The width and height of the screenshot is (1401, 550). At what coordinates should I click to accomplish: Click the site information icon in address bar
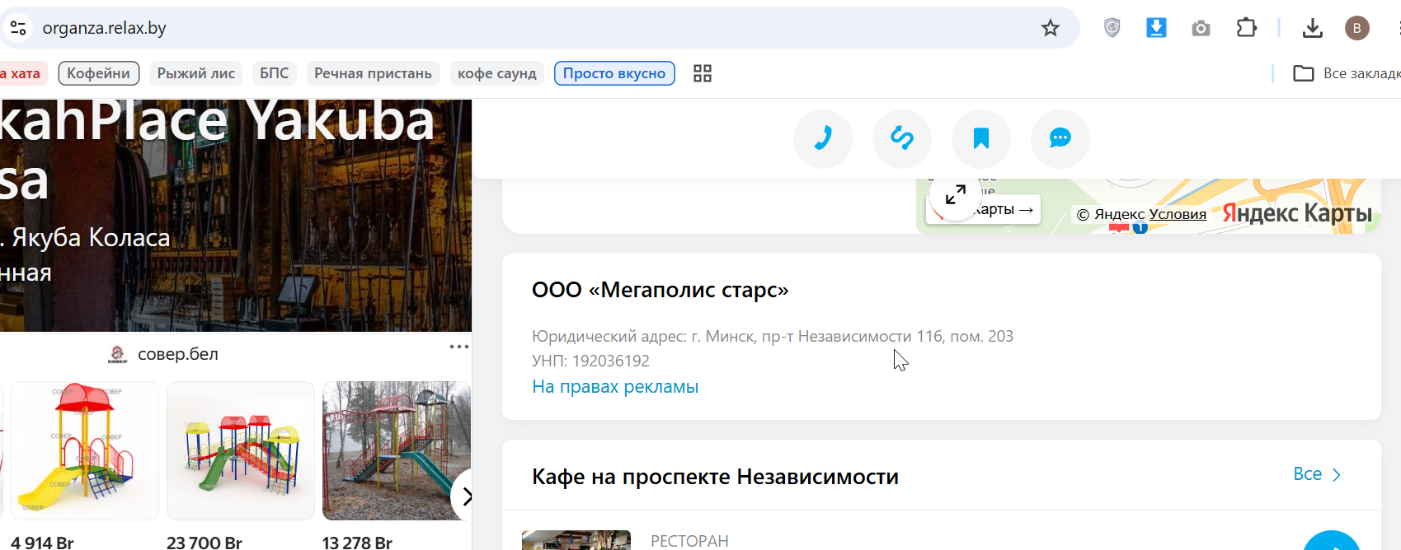click(x=18, y=28)
